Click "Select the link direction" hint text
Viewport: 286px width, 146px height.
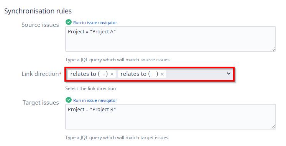90,89
